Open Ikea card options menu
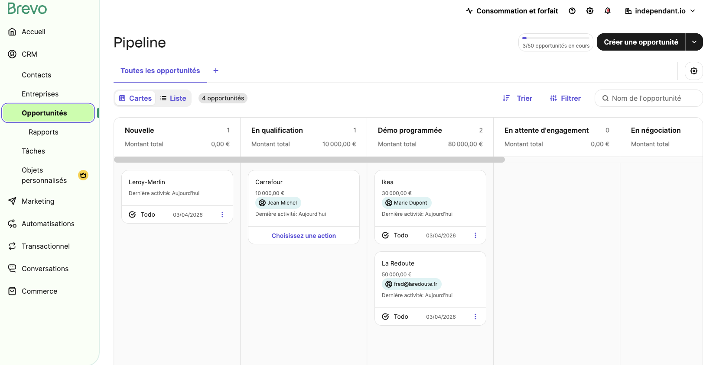 pyautogui.click(x=475, y=235)
